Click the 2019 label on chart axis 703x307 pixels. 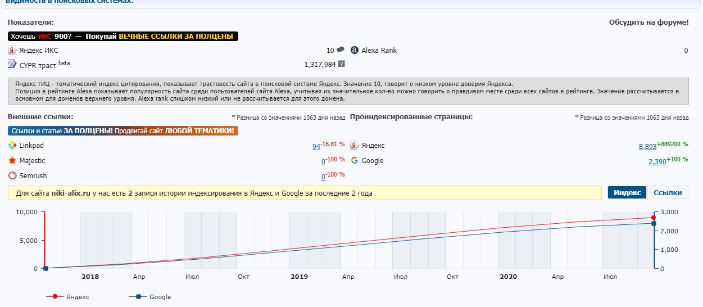pyautogui.click(x=299, y=277)
